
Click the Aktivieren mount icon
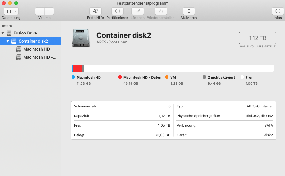click(x=189, y=11)
